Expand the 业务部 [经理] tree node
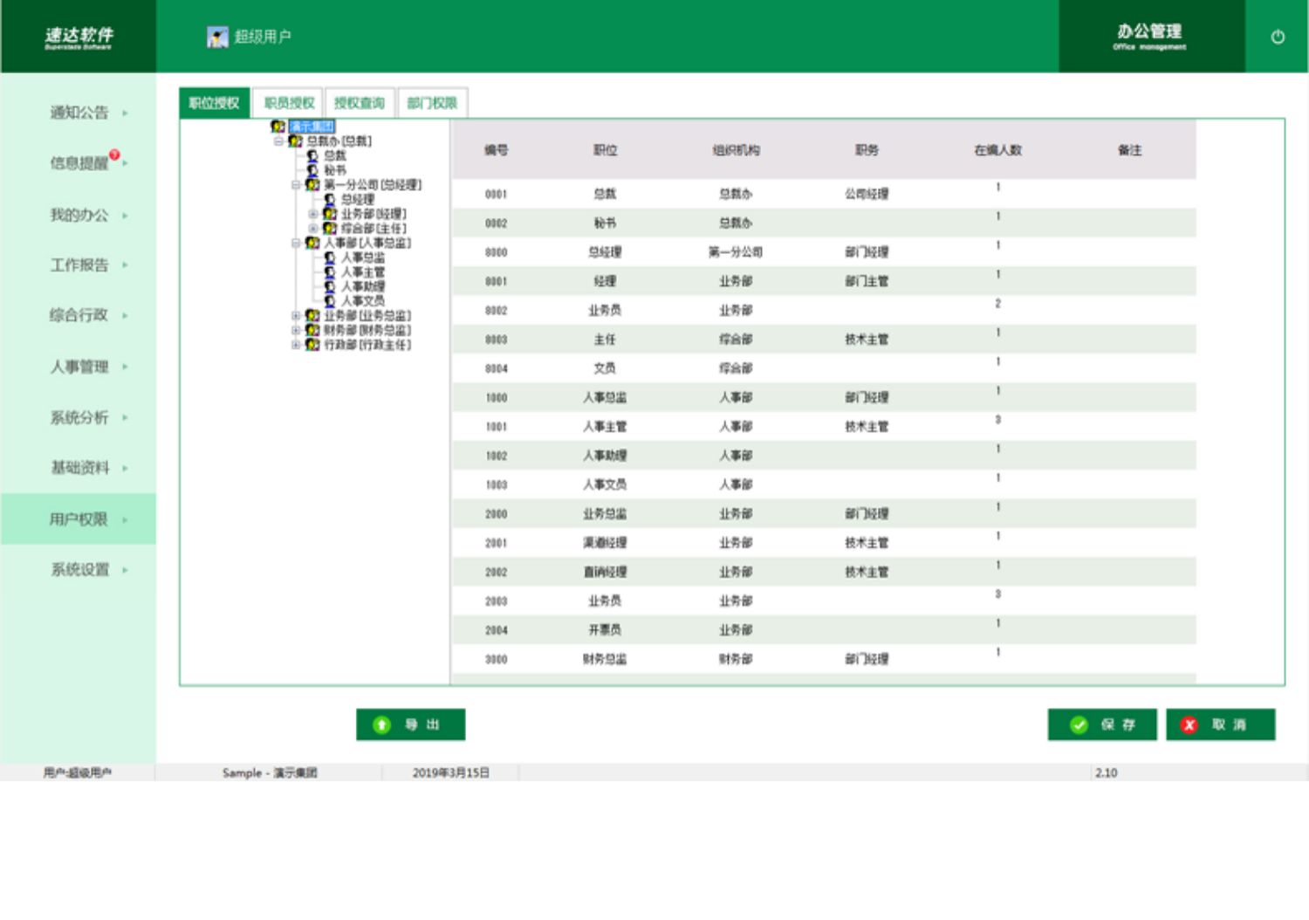The image size is (1309, 920). (x=312, y=214)
